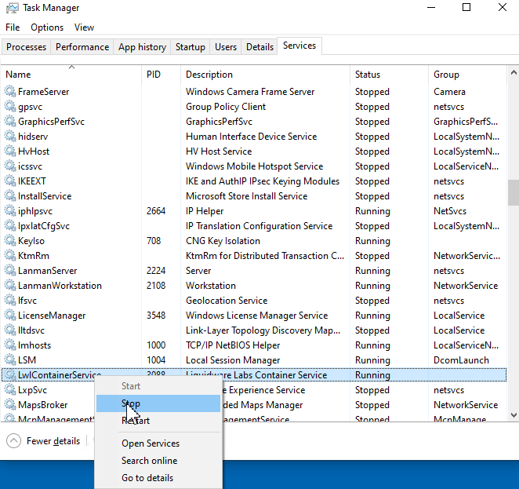Click the Windows Mobile Hotspot Service description
Viewport: 519px width, 489px height.
[254, 166]
